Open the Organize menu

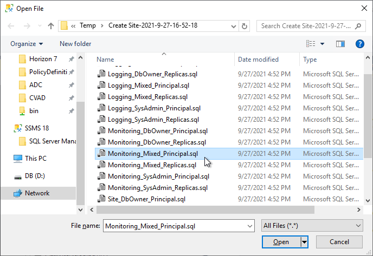(27, 44)
